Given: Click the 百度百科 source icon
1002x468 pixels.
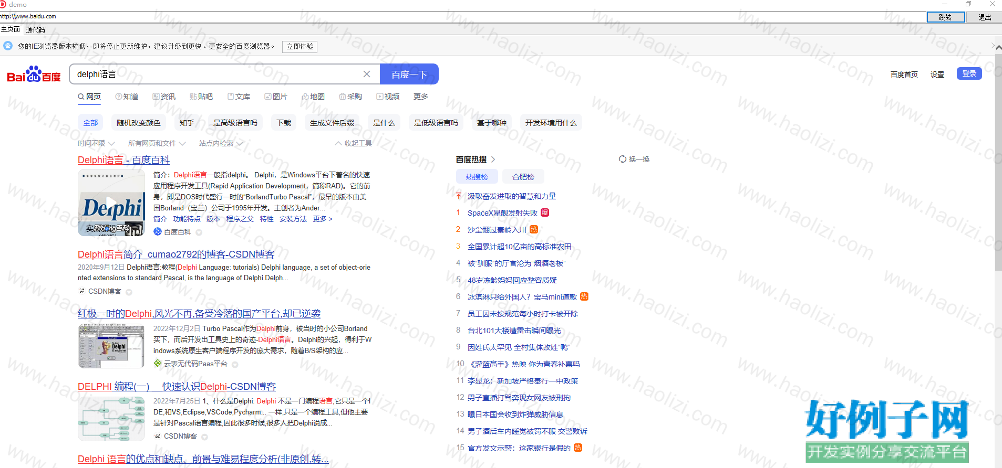Looking at the screenshot, I should point(158,231).
